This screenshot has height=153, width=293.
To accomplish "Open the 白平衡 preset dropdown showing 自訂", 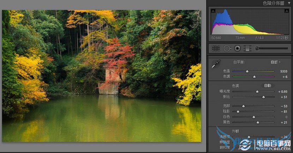I will (x=276, y=62).
